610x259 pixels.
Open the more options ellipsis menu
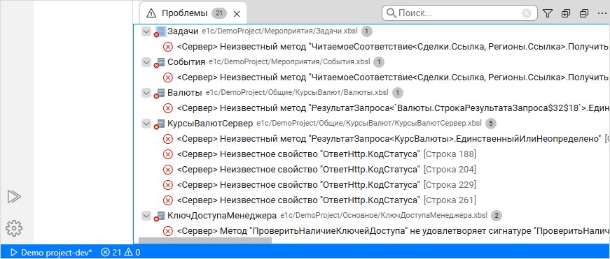(602, 13)
